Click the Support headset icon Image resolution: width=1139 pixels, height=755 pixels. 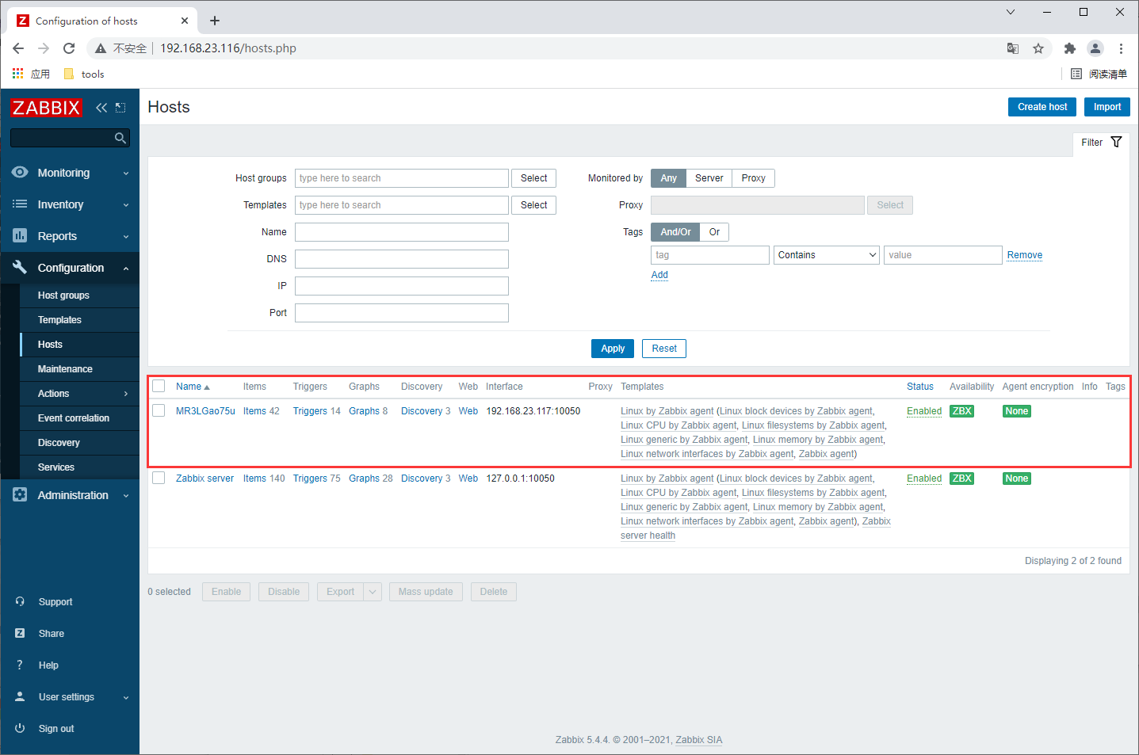(20, 601)
